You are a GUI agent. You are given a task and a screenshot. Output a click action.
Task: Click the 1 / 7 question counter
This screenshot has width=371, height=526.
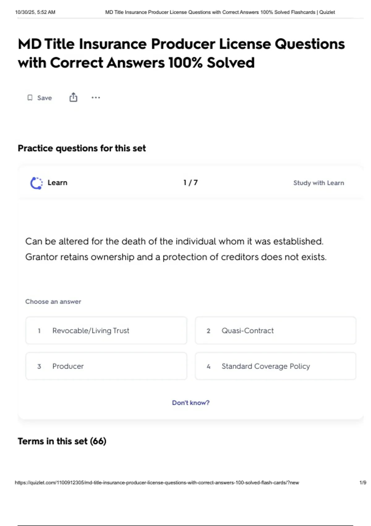click(x=190, y=183)
